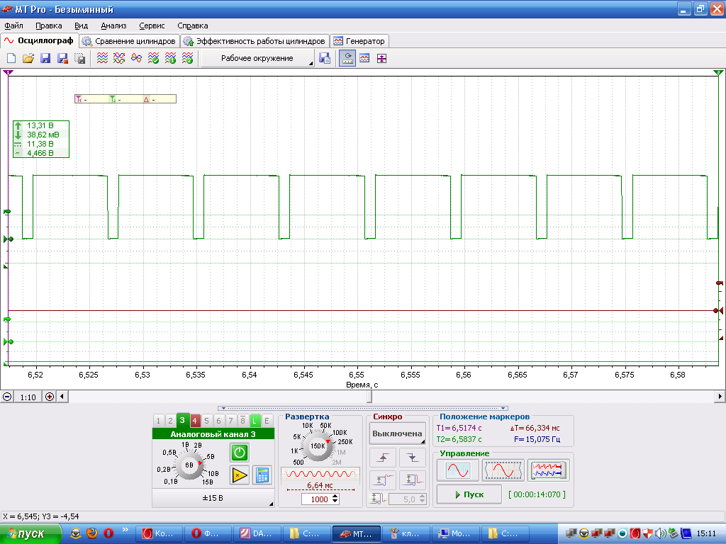Image resolution: width=726 pixels, height=544 pixels.
Task: Click the waveform icon with green number 1
Action: (x=170, y=58)
